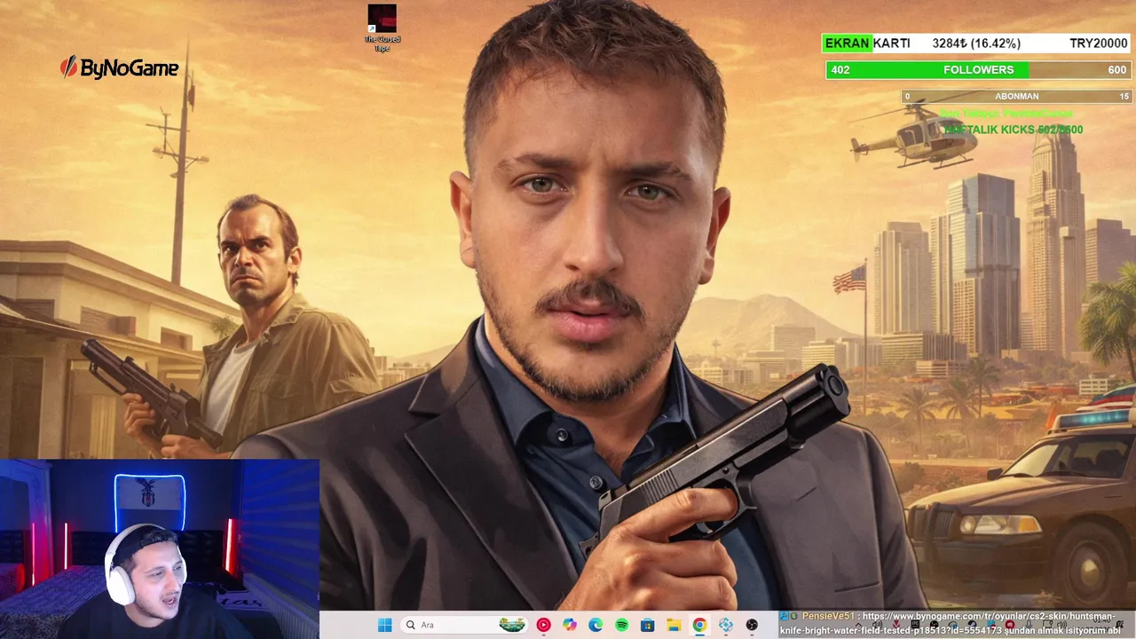Open Microsoft Store from the taskbar
1136x639 pixels.
(x=648, y=625)
